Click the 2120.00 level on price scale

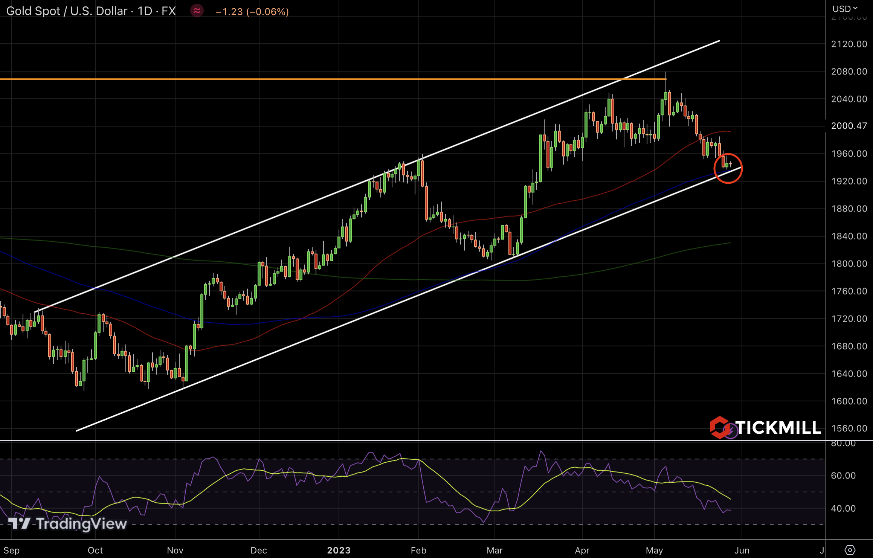849,44
